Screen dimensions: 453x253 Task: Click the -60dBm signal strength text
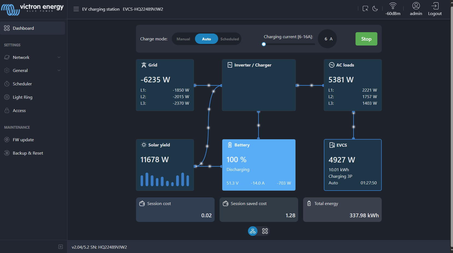pyautogui.click(x=393, y=14)
